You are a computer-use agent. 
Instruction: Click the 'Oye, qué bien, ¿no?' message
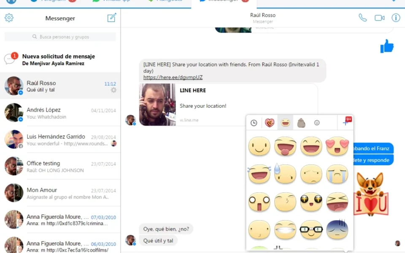click(x=166, y=229)
